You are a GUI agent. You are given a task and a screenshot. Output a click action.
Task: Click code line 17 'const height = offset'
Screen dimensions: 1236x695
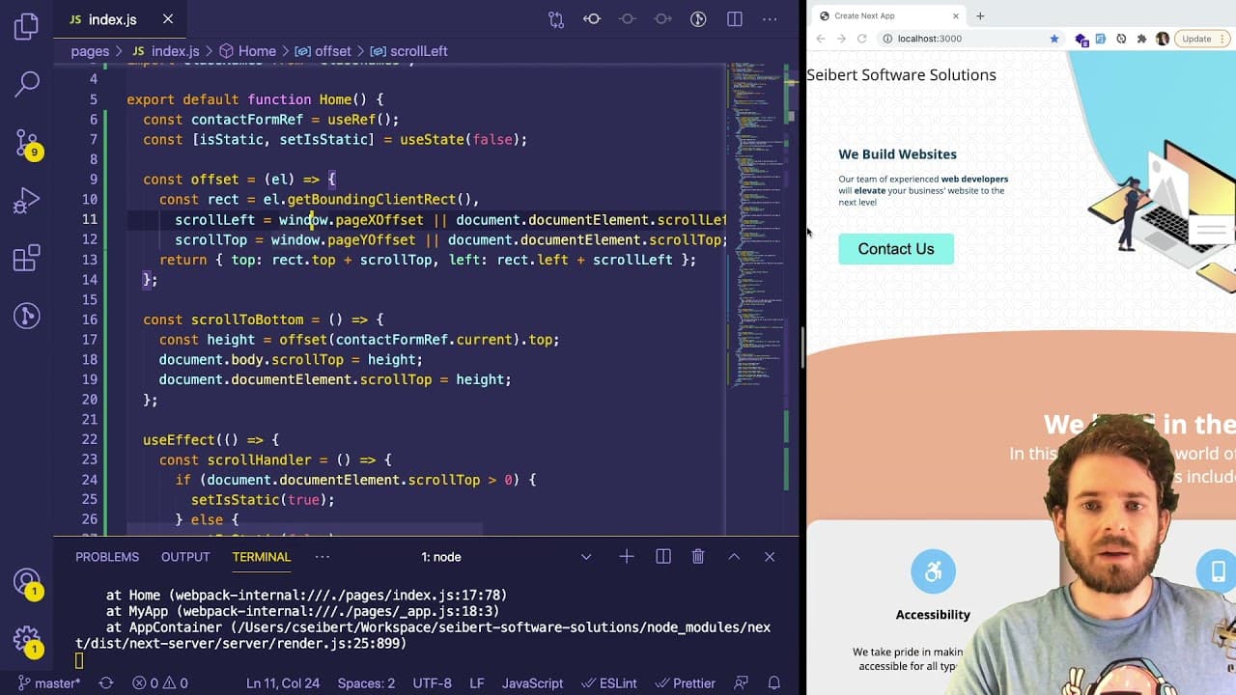359,340
